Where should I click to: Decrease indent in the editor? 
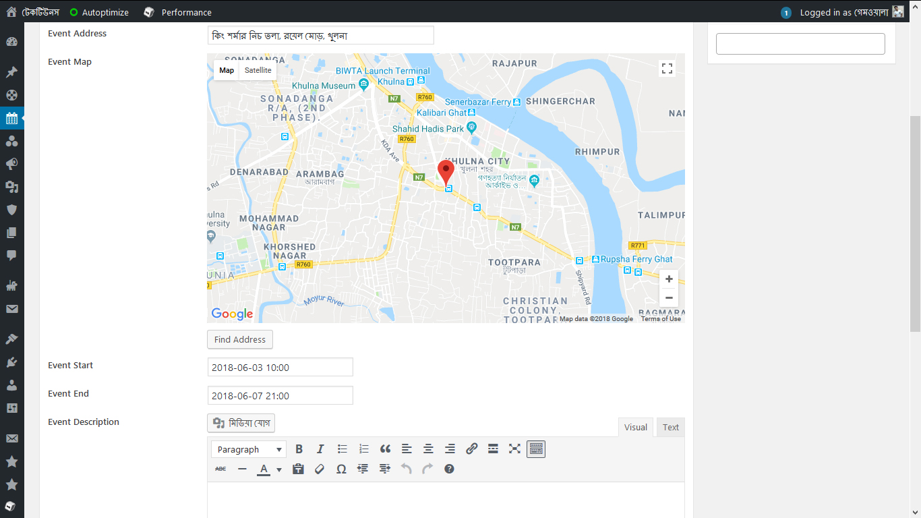click(x=363, y=469)
